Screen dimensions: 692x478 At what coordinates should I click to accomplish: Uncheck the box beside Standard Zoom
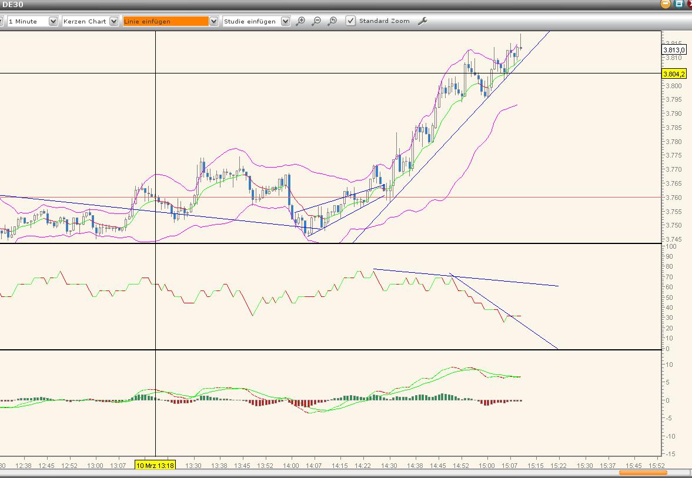[350, 21]
